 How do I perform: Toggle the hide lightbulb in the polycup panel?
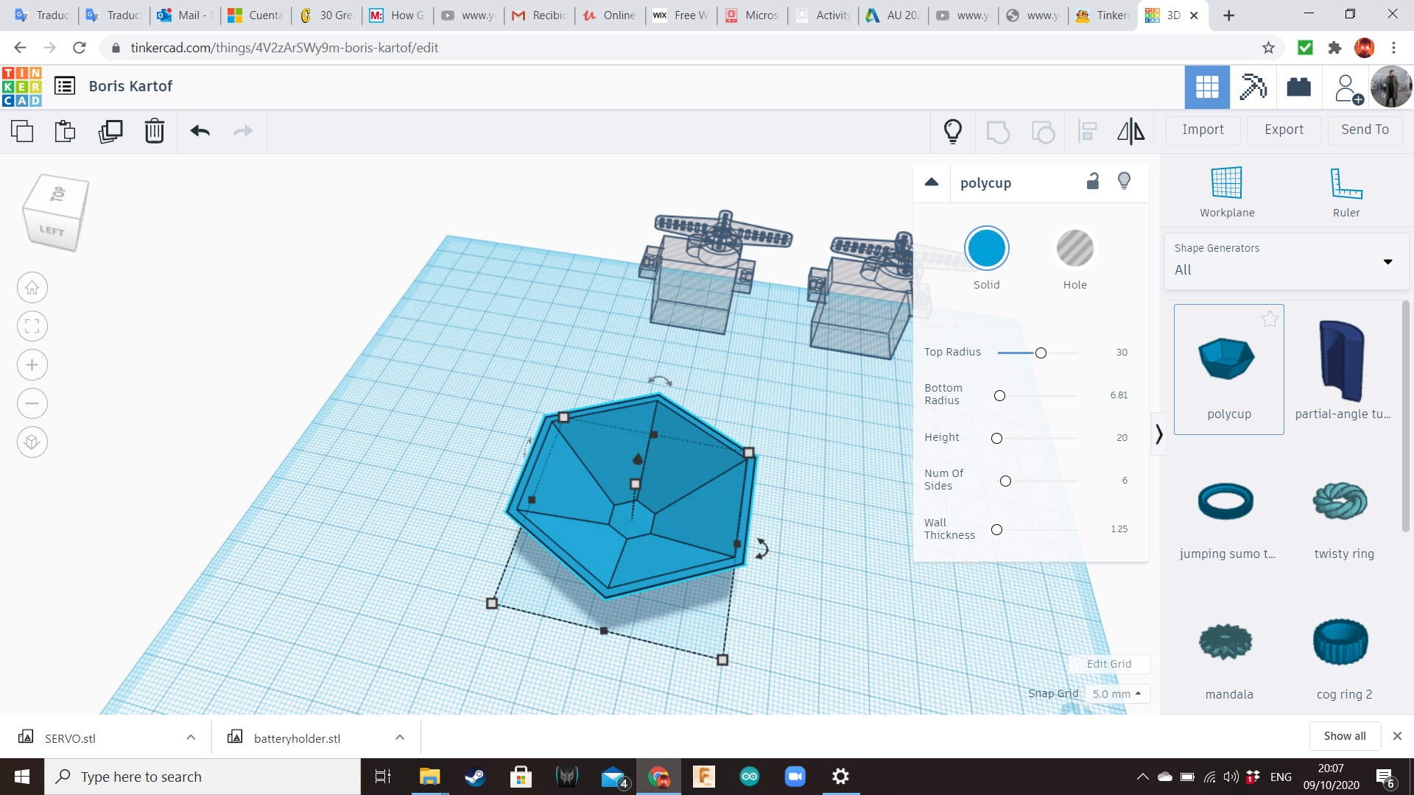[1124, 181]
